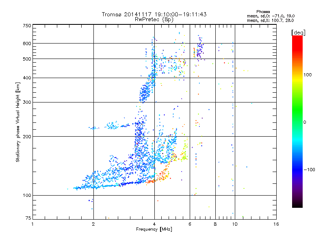325x244 pixels.
Task: Click the y-axis tick label '500'
Action: [27, 59]
